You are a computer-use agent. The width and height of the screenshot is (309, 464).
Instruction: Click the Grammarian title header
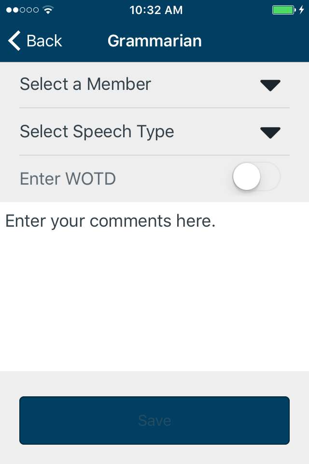(x=154, y=41)
